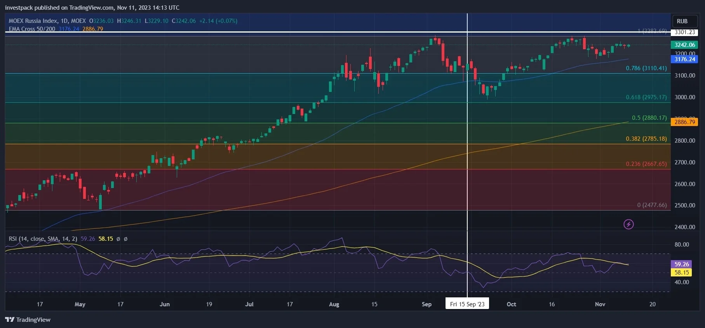The image size is (705, 328).
Task: Click the yellow 58.15 RSI SMA tag
Action: click(681, 273)
